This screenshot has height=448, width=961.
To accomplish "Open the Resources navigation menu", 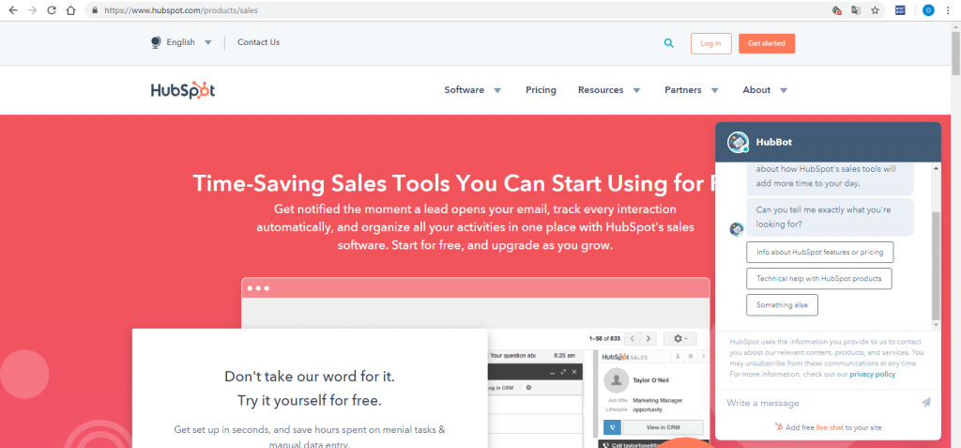I will pos(601,90).
